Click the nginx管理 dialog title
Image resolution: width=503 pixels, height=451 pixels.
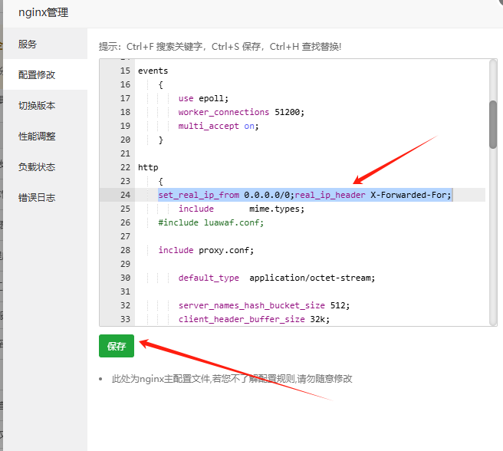coord(43,12)
